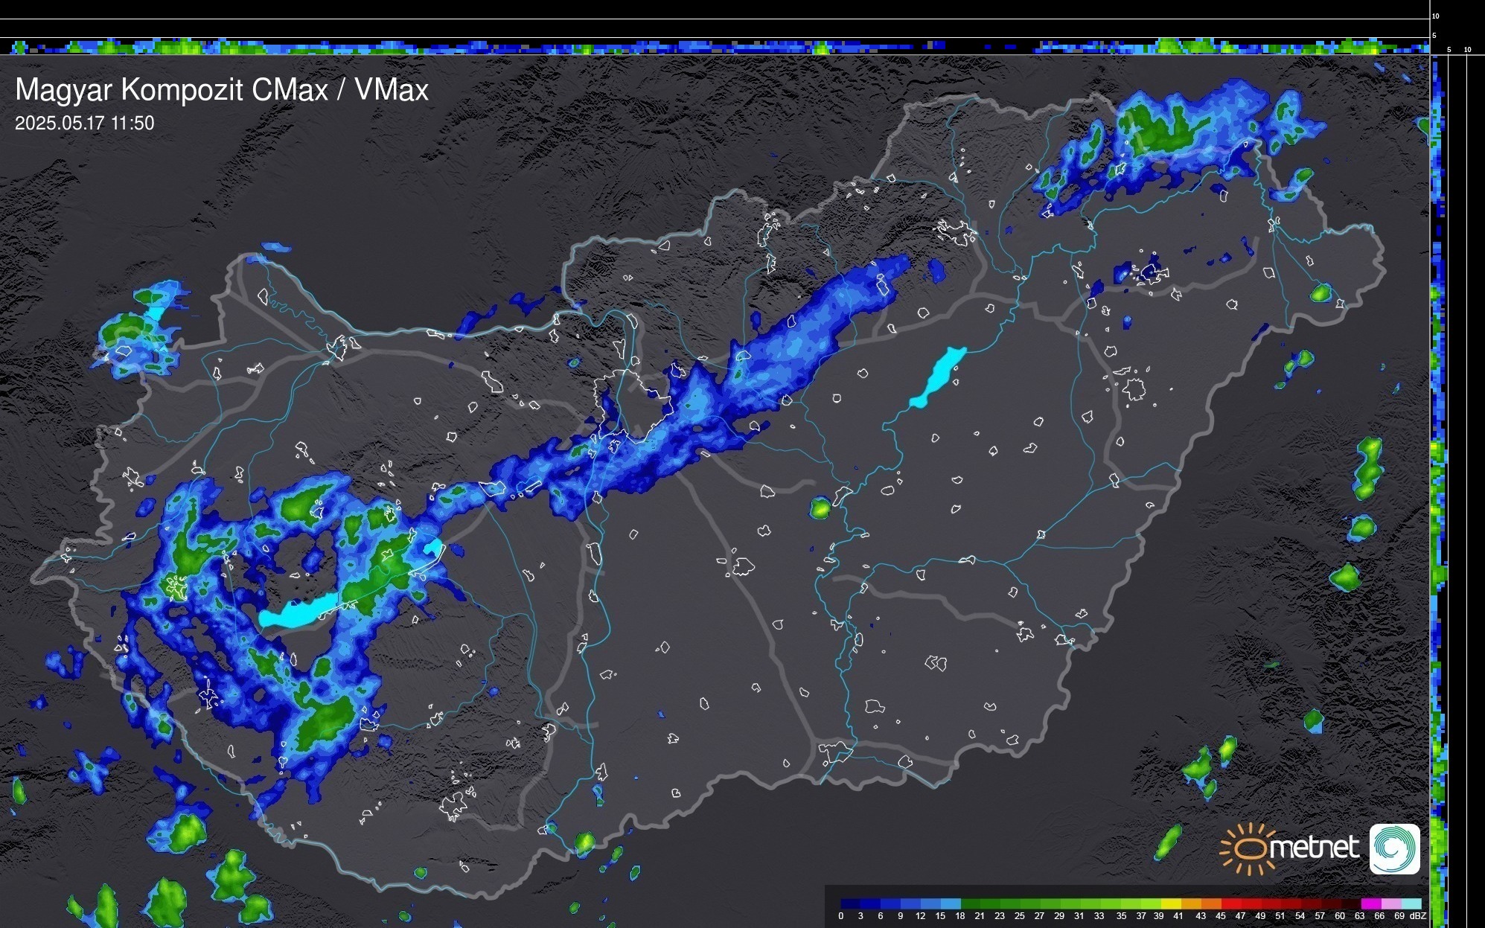The image size is (1485, 928).
Task: Click the white metnet wordmark text
Action: coord(1314,848)
